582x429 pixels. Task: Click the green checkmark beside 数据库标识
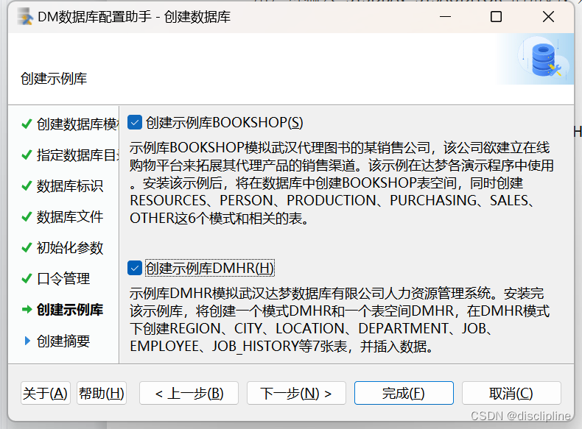(27, 185)
